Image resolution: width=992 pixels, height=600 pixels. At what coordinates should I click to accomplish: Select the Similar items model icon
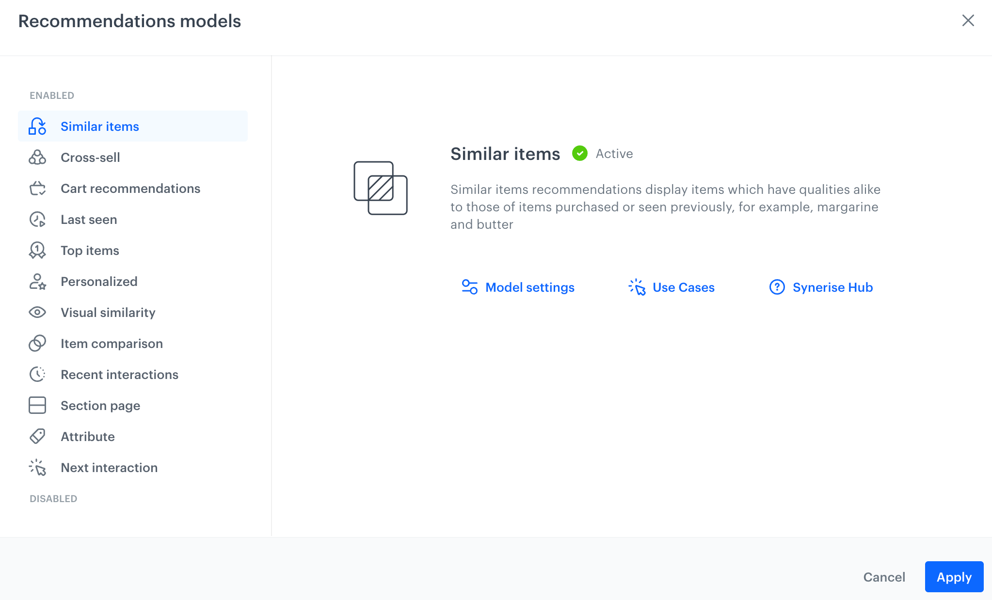pos(37,126)
